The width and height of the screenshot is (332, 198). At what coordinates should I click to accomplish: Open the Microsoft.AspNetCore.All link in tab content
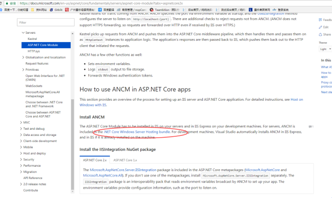pyautogui.click(x=103, y=175)
